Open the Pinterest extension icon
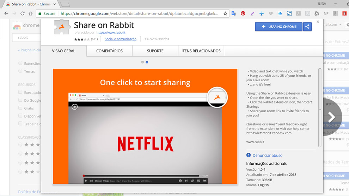 point(243,14)
